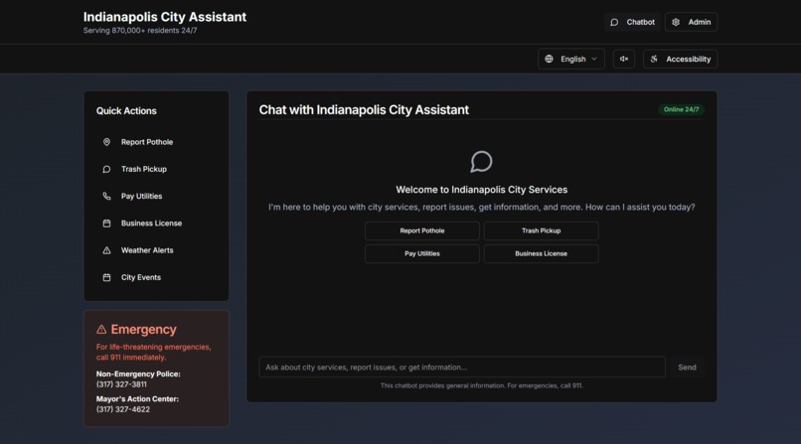Click the Send button
The height and width of the screenshot is (444, 801).
687,367
